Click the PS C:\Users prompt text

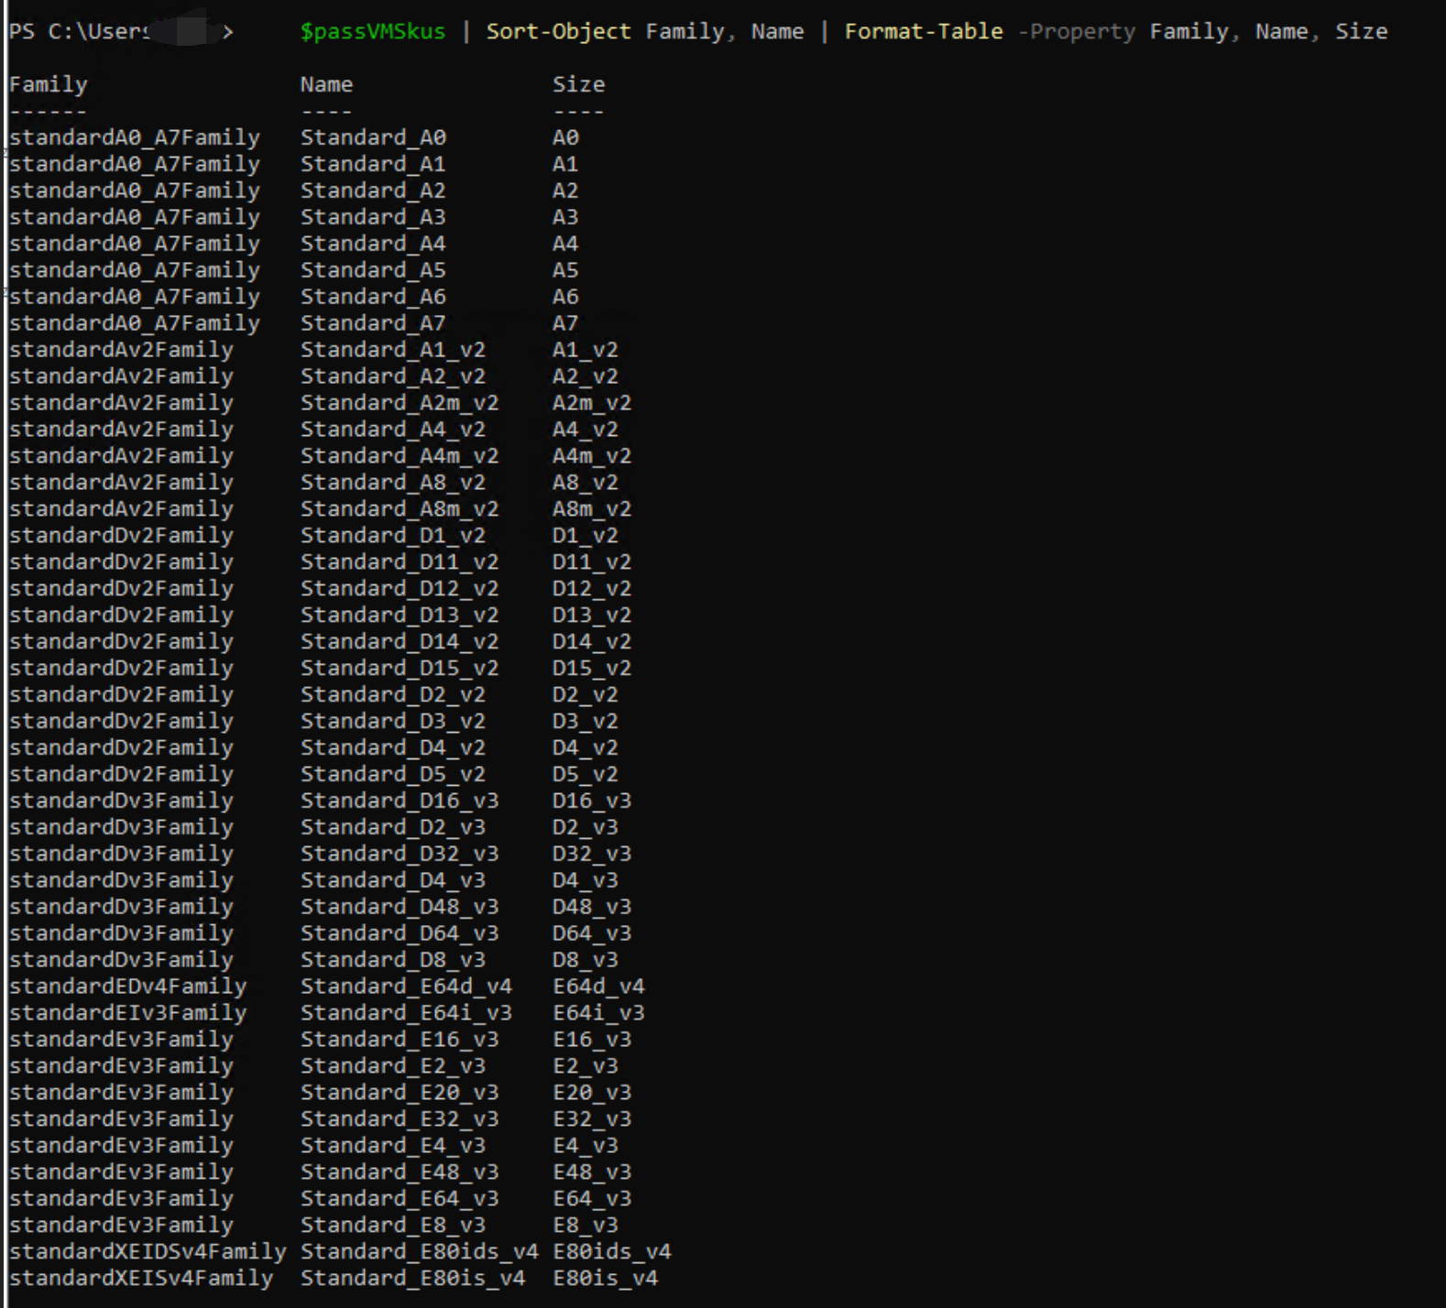pyautogui.click(x=78, y=32)
